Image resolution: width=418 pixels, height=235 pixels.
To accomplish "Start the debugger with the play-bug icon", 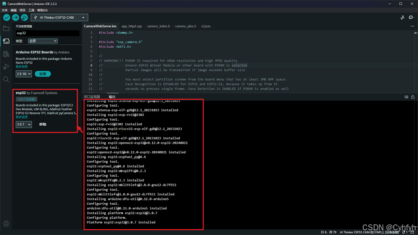I will coord(24,17).
